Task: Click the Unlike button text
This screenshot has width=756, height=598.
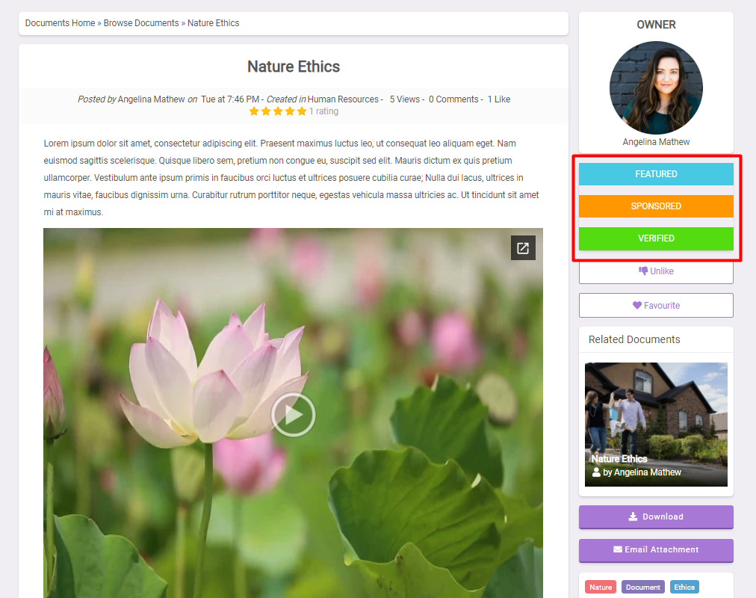Action: click(x=662, y=271)
